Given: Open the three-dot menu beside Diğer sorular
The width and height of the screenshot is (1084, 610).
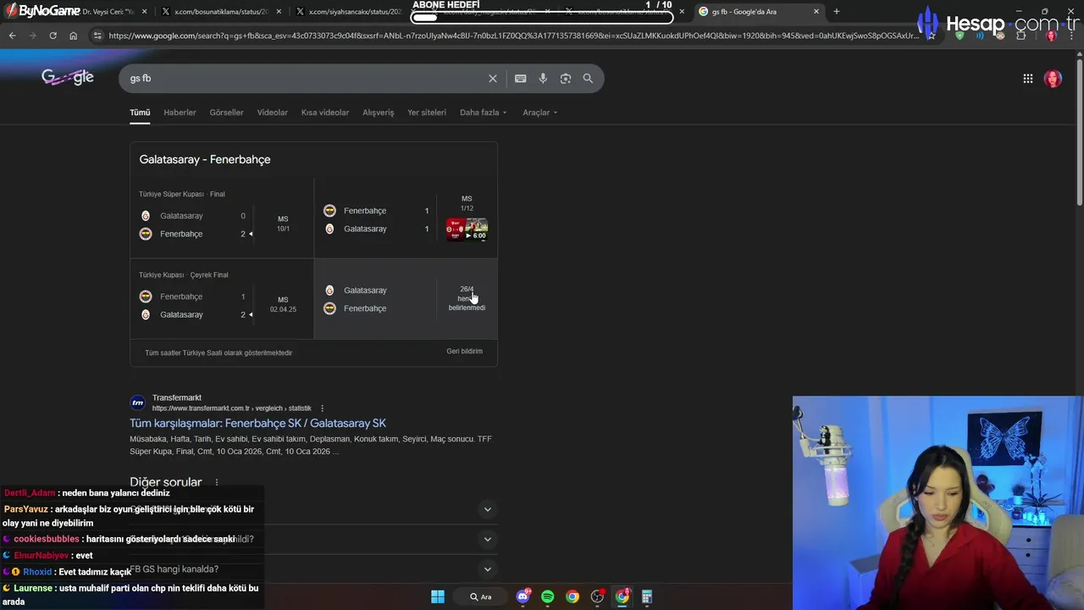Looking at the screenshot, I should tap(217, 482).
